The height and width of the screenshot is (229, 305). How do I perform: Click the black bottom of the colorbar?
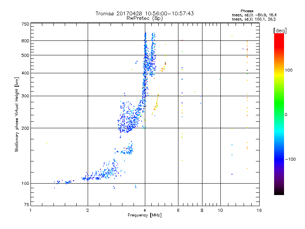tap(279, 192)
